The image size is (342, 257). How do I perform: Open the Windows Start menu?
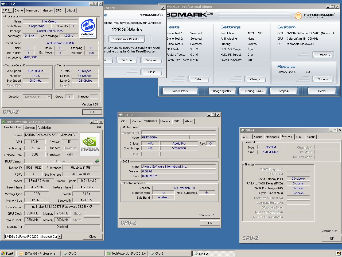point(7,254)
